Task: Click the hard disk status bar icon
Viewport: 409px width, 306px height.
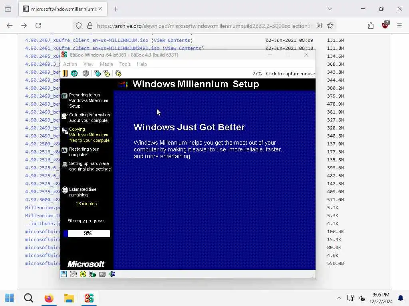Action: pos(73,274)
